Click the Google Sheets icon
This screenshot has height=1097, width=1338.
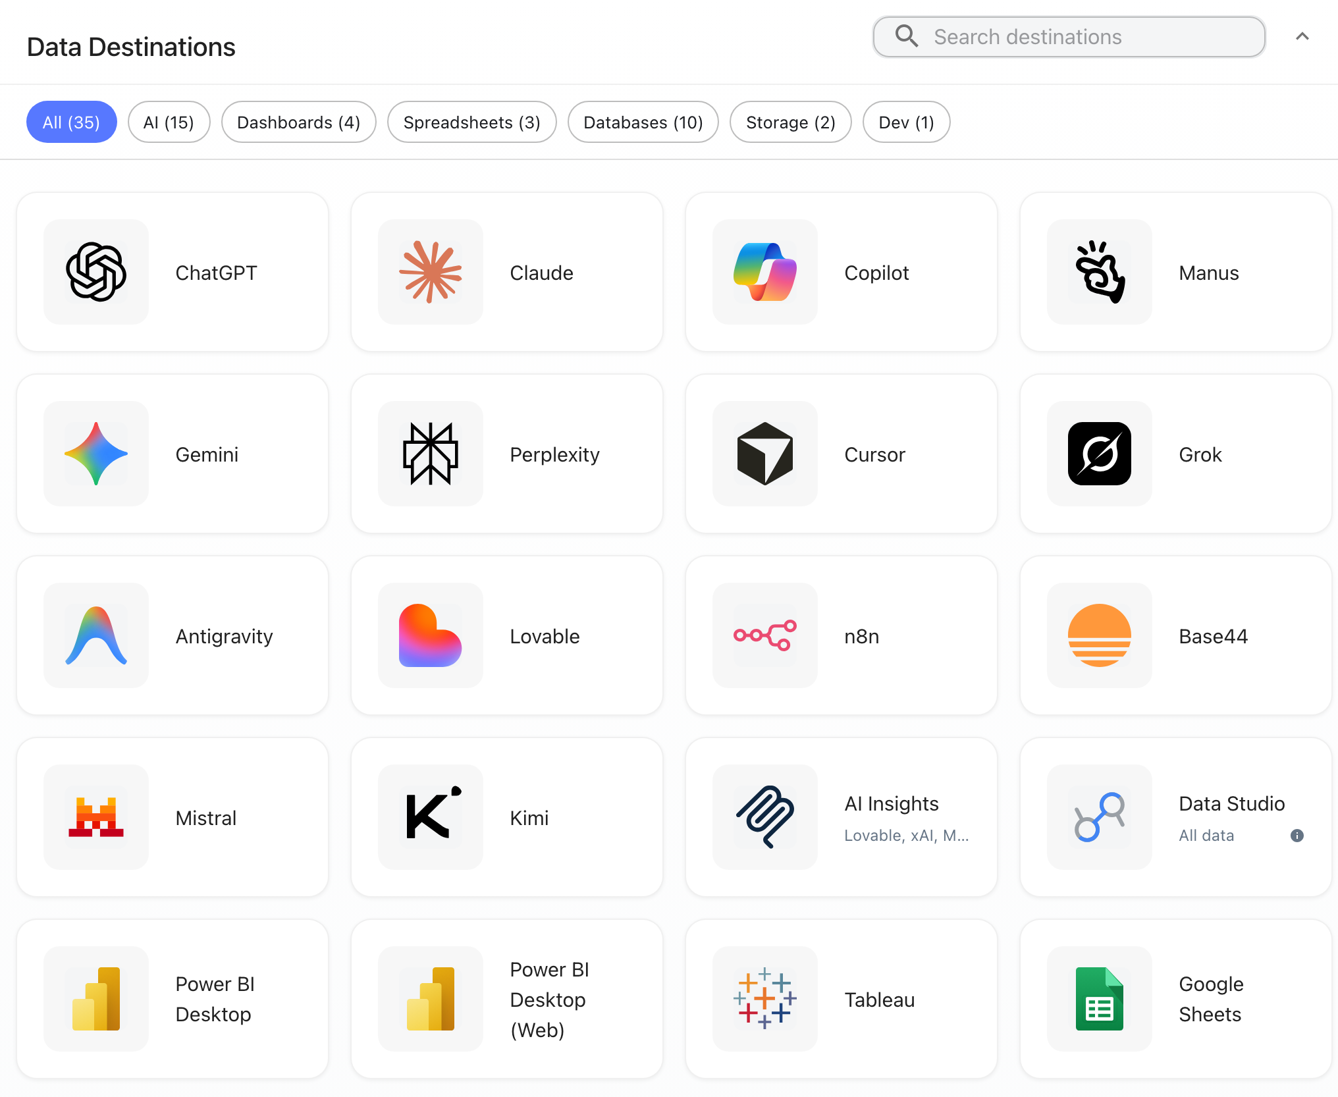(1100, 999)
